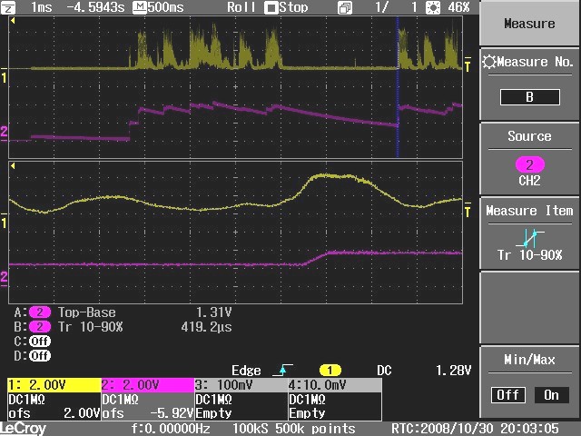Viewport: 581px width, 436px height.
Task: Select the 1.28V trigger level value
Action: pos(454,371)
